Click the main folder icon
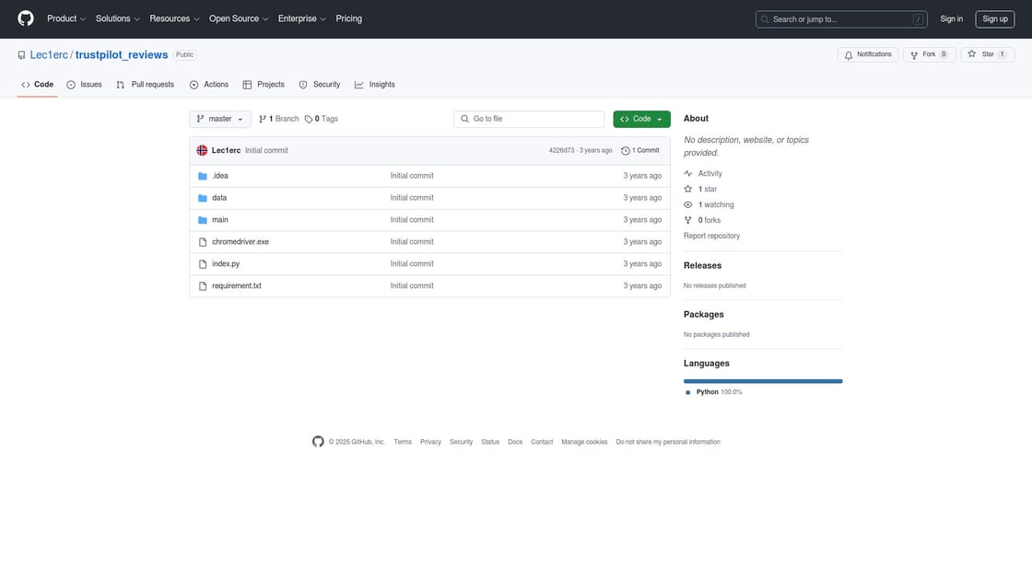 click(203, 220)
